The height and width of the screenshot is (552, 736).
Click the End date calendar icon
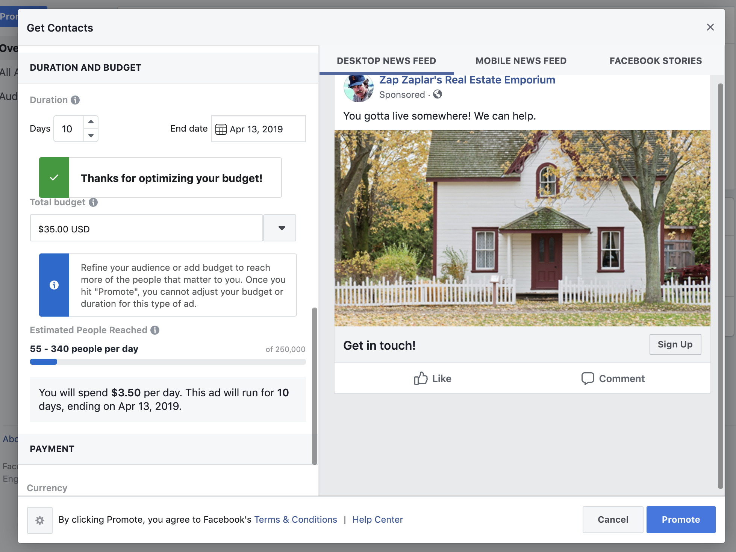coord(221,129)
